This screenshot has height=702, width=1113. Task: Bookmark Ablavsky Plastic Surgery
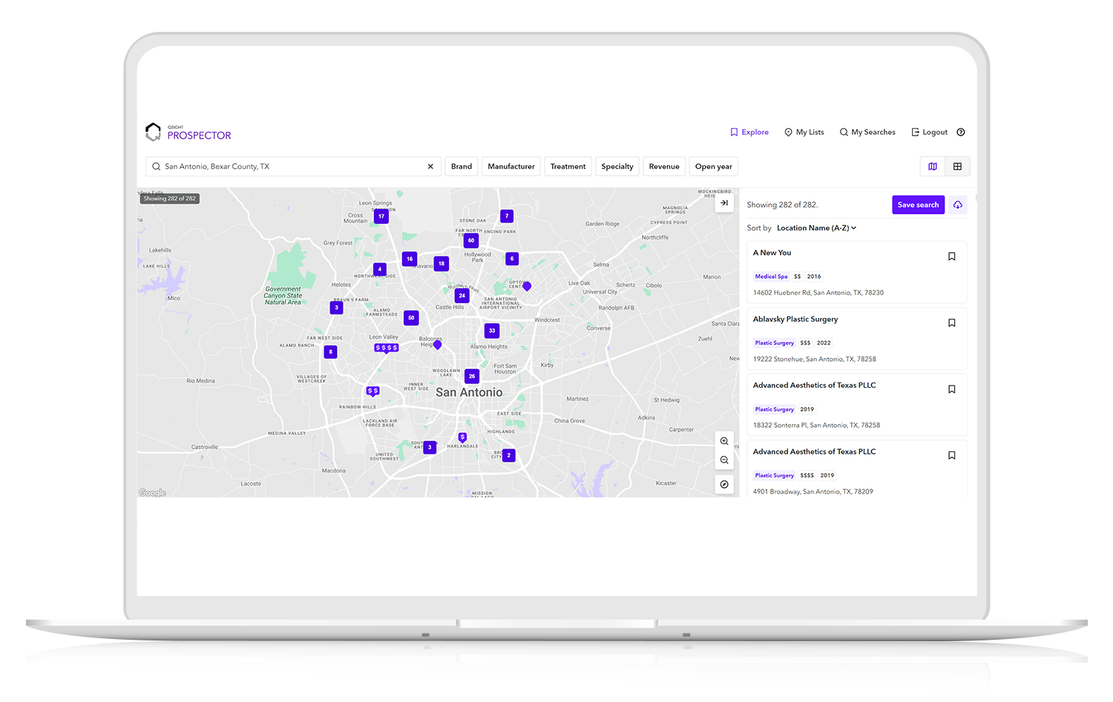952,322
